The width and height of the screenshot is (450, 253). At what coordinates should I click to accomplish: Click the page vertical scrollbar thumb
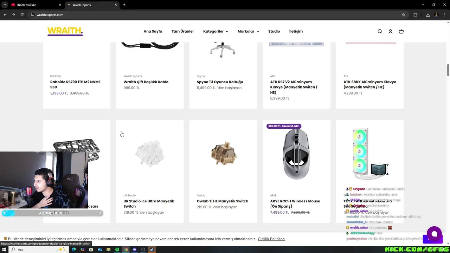tap(448, 70)
